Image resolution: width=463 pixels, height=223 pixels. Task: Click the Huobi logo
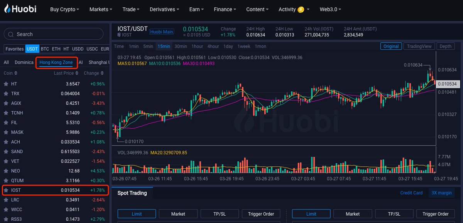pos(20,9)
